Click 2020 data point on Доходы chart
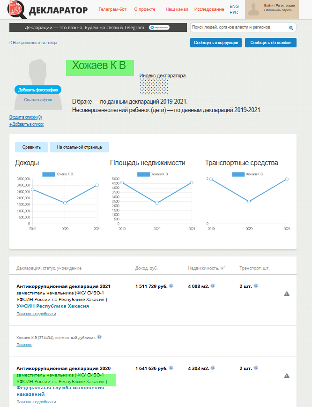The height and width of the screenshot is (407, 312). pyautogui.click(x=65, y=203)
